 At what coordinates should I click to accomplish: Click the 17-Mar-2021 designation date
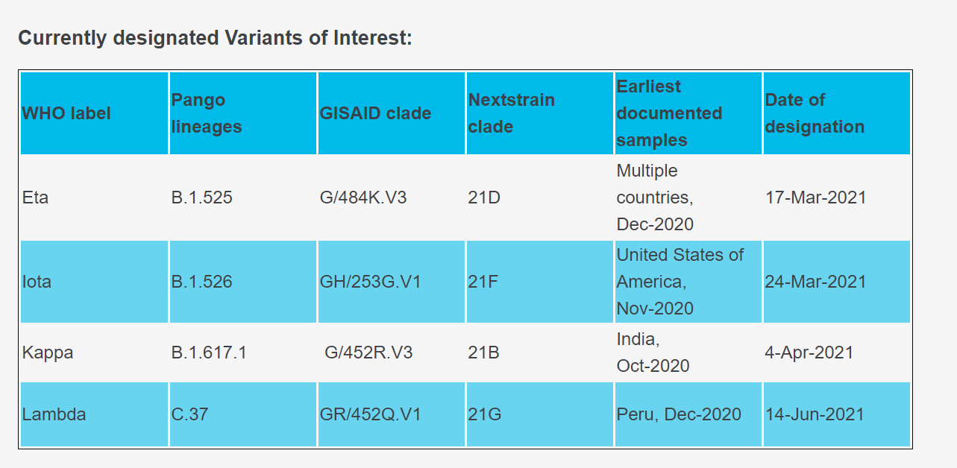click(816, 197)
